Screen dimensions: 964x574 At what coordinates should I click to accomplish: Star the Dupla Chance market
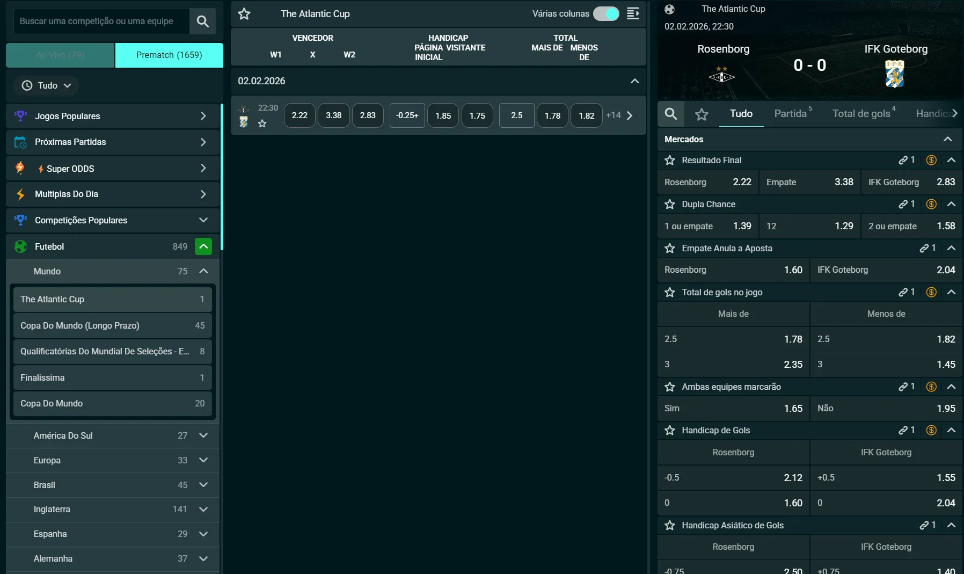(670, 204)
